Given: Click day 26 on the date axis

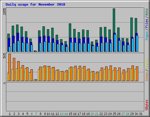Looking at the screenshot, I should [119, 114].
